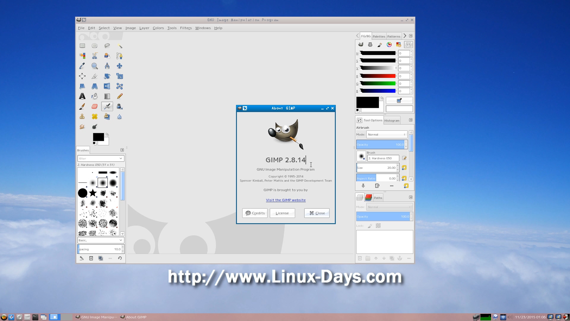Select the Scissors Select tool
This screenshot has width=570, height=321.
tap(94, 56)
